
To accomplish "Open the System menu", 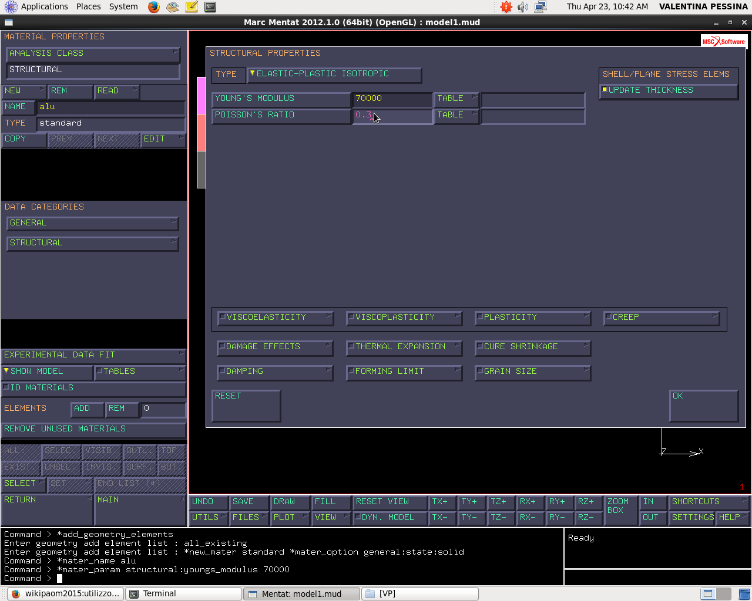I will click(123, 6).
